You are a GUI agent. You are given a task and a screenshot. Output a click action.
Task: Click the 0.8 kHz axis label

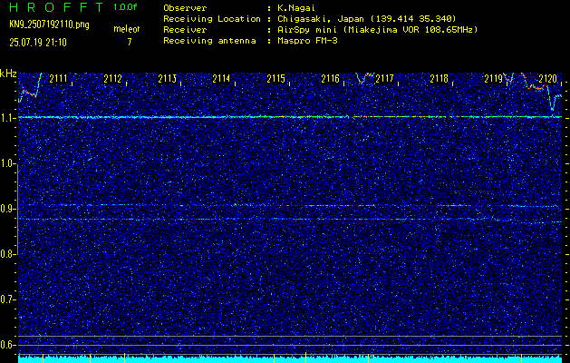click(6, 254)
